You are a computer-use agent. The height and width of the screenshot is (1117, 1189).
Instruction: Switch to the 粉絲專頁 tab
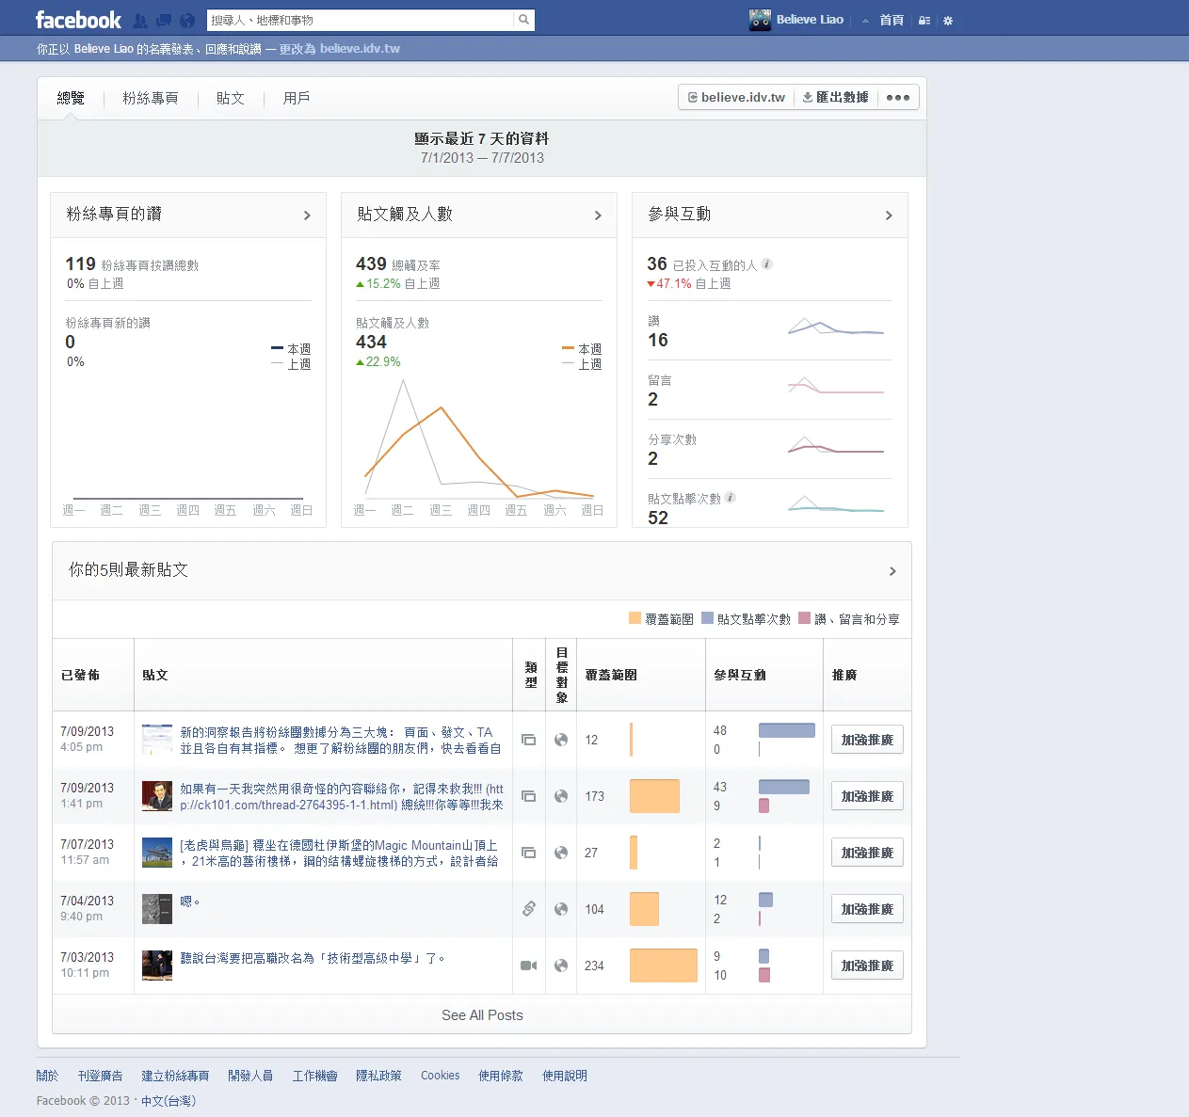coord(151,98)
